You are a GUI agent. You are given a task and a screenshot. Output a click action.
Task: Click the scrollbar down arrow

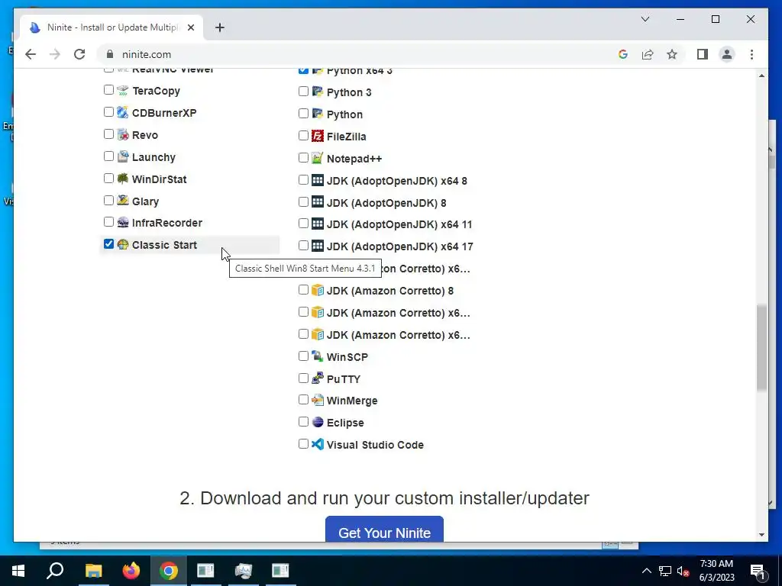point(761,535)
